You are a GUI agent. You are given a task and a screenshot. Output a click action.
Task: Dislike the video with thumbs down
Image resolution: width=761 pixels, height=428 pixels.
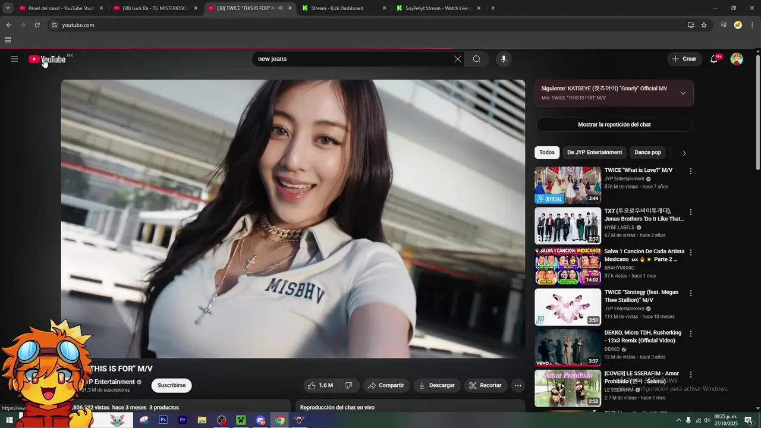coord(349,385)
